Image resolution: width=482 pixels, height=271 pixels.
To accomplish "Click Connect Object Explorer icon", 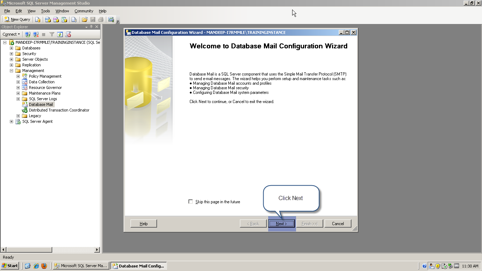I will pos(28,34).
